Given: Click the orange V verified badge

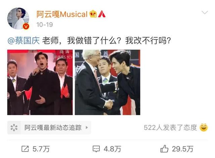Looking at the screenshot, I should pos(26,26).
